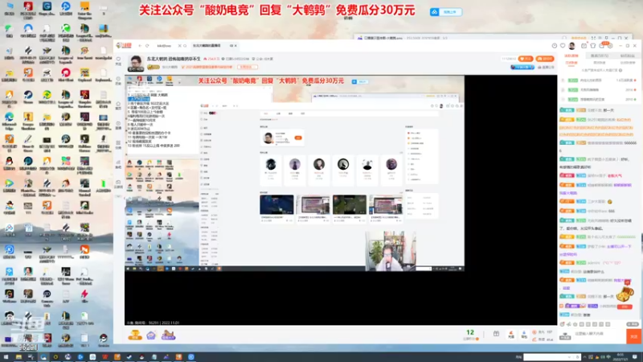Select the middle 周榜 sub-tab
643x362 pixels.
599,63
